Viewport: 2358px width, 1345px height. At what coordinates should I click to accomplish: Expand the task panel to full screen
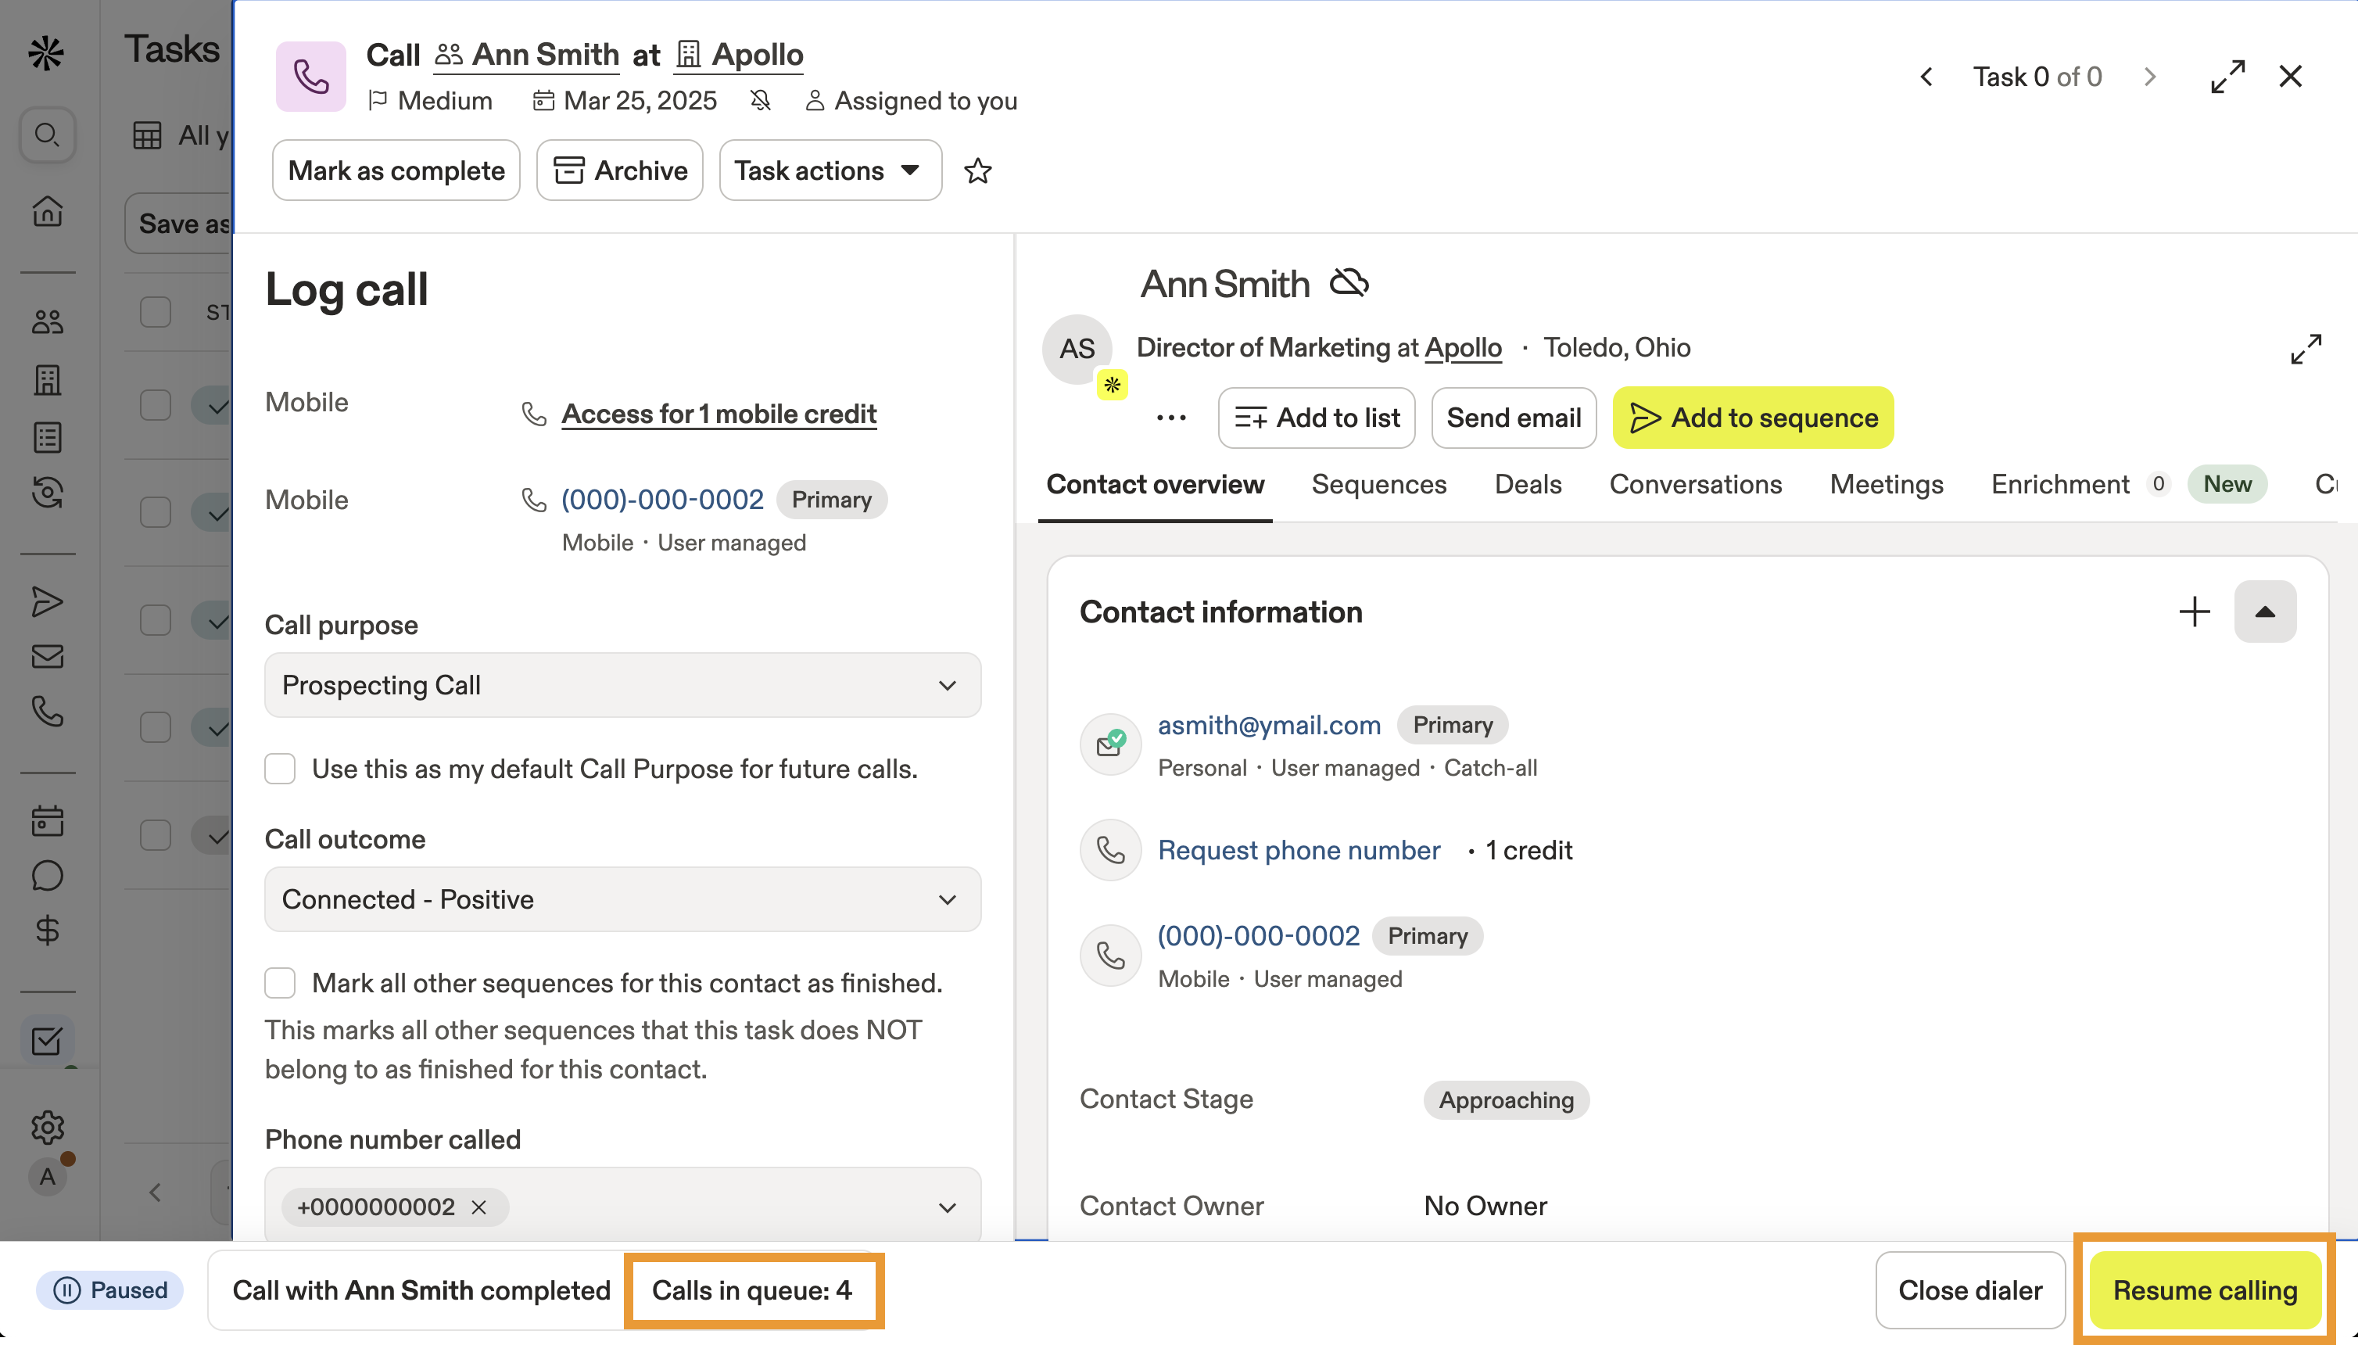tap(2227, 77)
